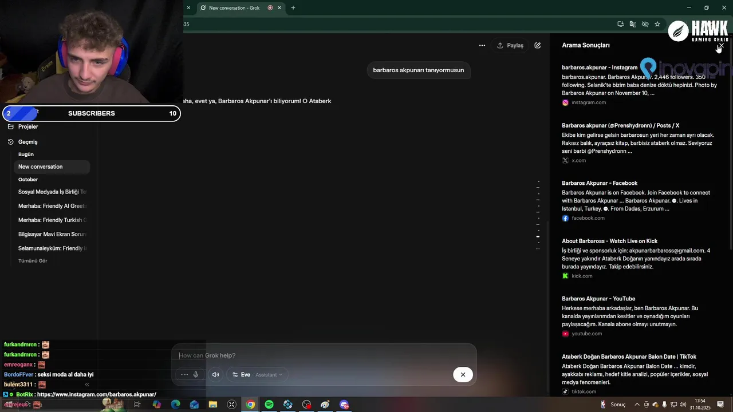Open the Barbaros Akpunar Facebook result

[600, 183]
